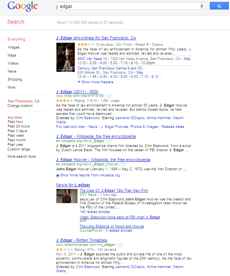Open 'J. Edgar - Wikipedia, the free encyclopedia'
Screen dimensions: 230x276
96,136
